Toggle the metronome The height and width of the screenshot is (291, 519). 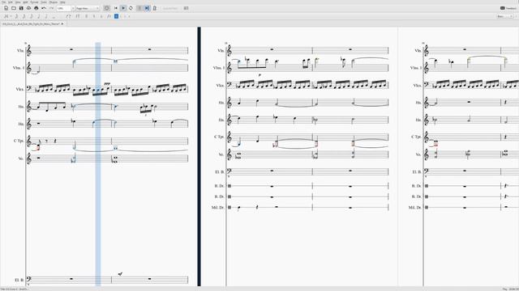point(155,8)
